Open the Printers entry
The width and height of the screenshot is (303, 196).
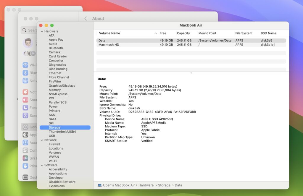54,111
